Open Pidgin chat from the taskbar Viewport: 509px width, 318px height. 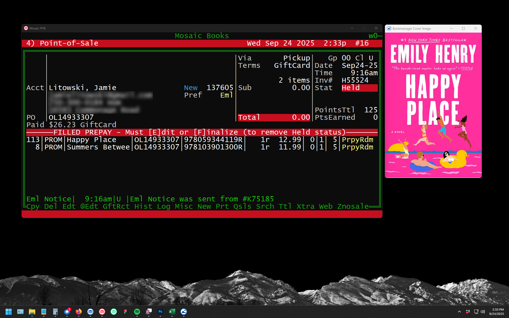(x=149, y=312)
